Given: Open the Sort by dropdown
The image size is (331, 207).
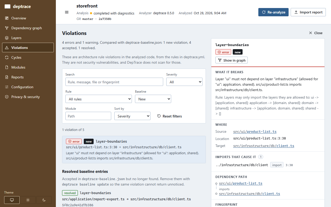Looking at the screenshot, I should coord(132,116).
